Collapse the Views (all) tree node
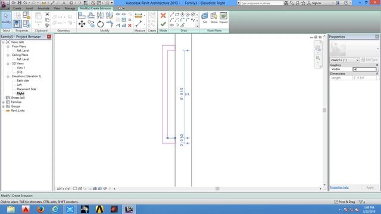This screenshot has width=381, height=214. 3,42
